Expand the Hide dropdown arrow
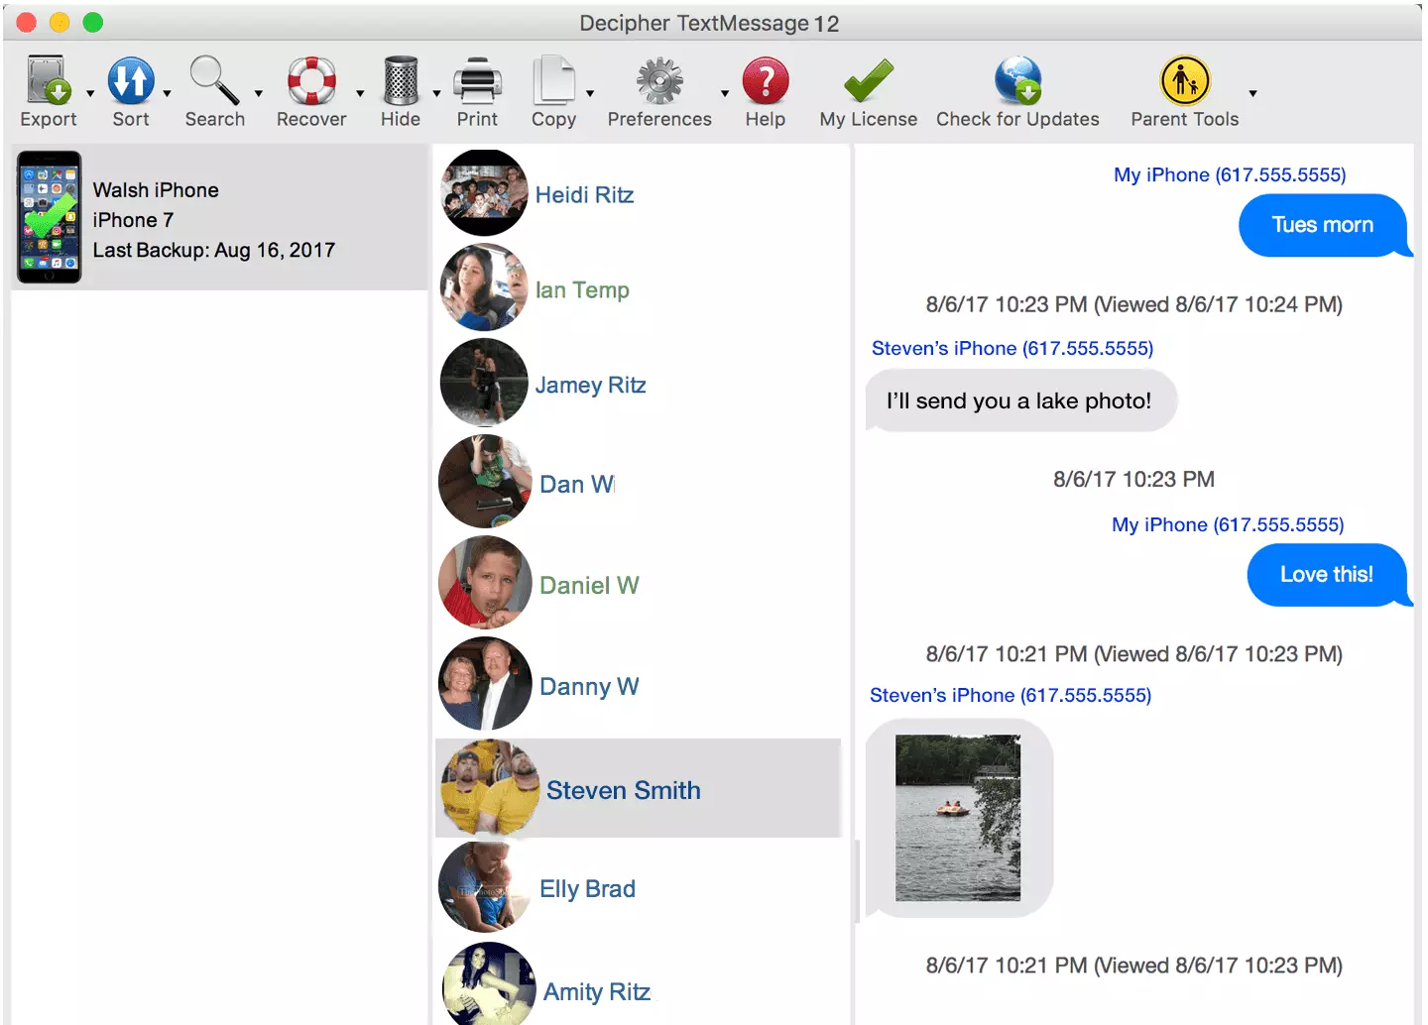 [x=436, y=93]
